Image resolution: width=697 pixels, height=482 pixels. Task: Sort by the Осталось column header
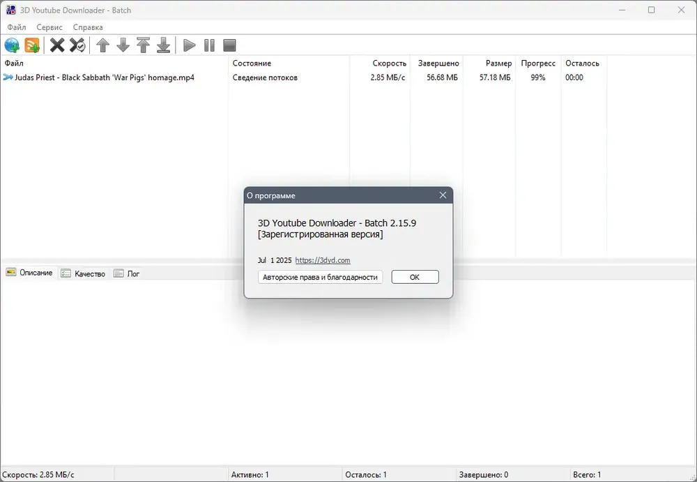click(x=584, y=63)
